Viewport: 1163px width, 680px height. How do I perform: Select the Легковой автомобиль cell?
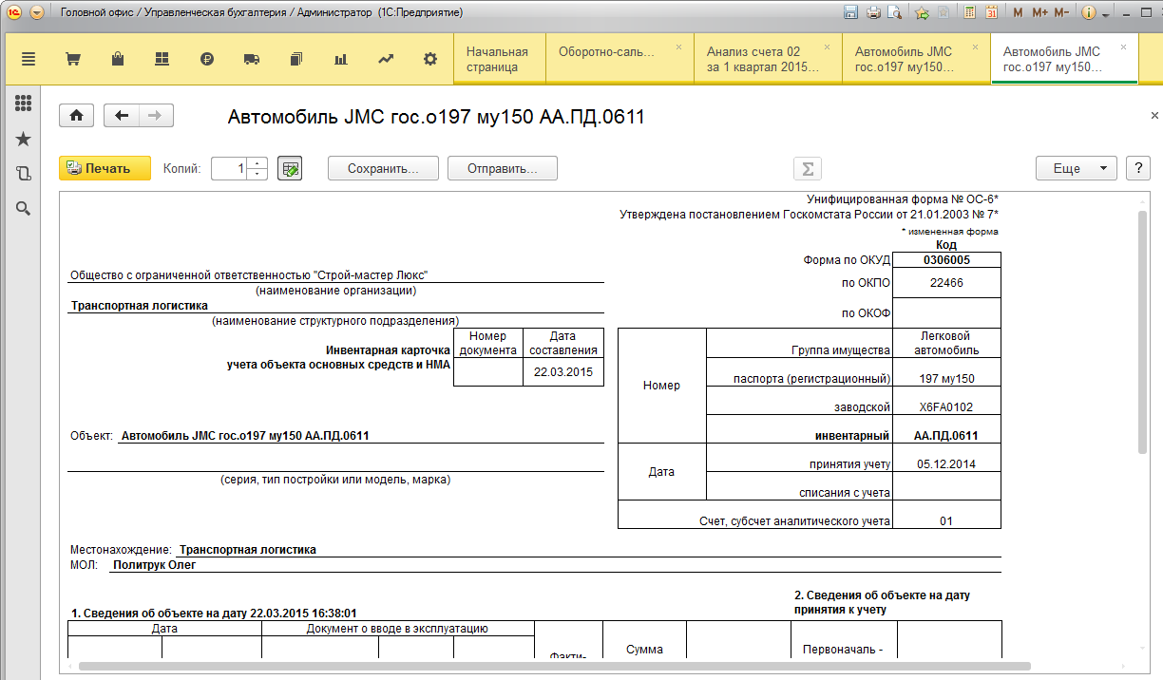946,343
